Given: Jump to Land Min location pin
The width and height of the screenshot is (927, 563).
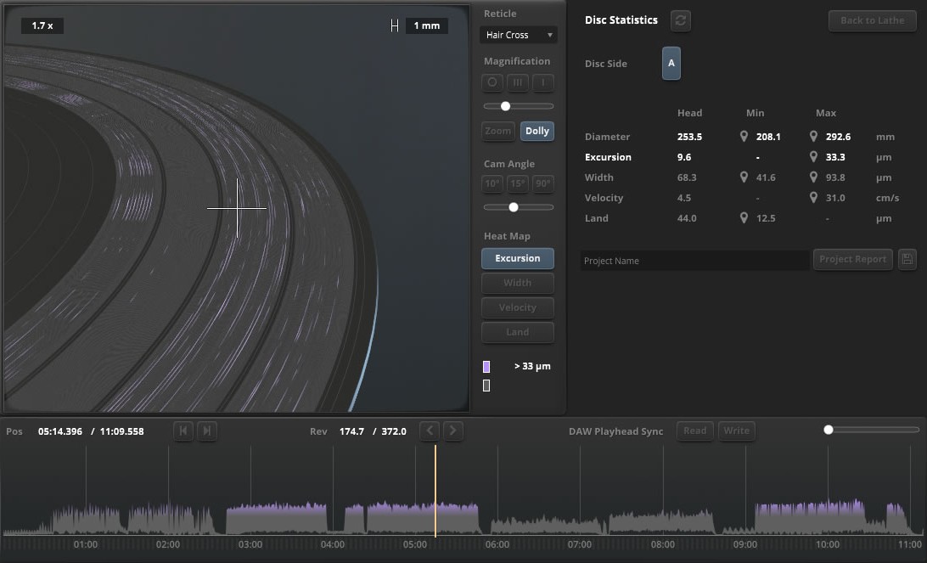Looking at the screenshot, I should pyautogui.click(x=744, y=218).
